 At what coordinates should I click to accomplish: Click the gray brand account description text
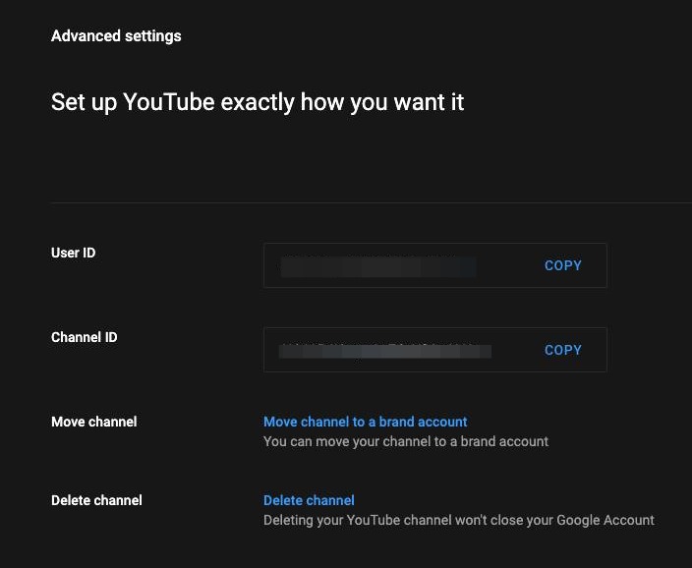click(406, 441)
